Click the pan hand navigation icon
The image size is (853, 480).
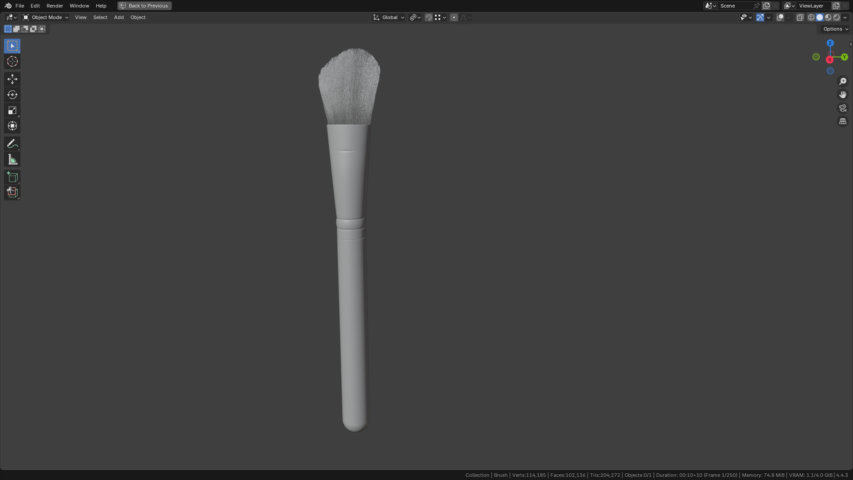click(843, 95)
